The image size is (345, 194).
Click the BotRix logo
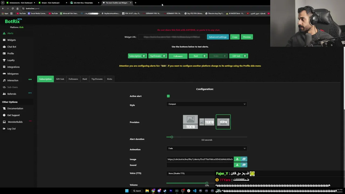click(13, 21)
